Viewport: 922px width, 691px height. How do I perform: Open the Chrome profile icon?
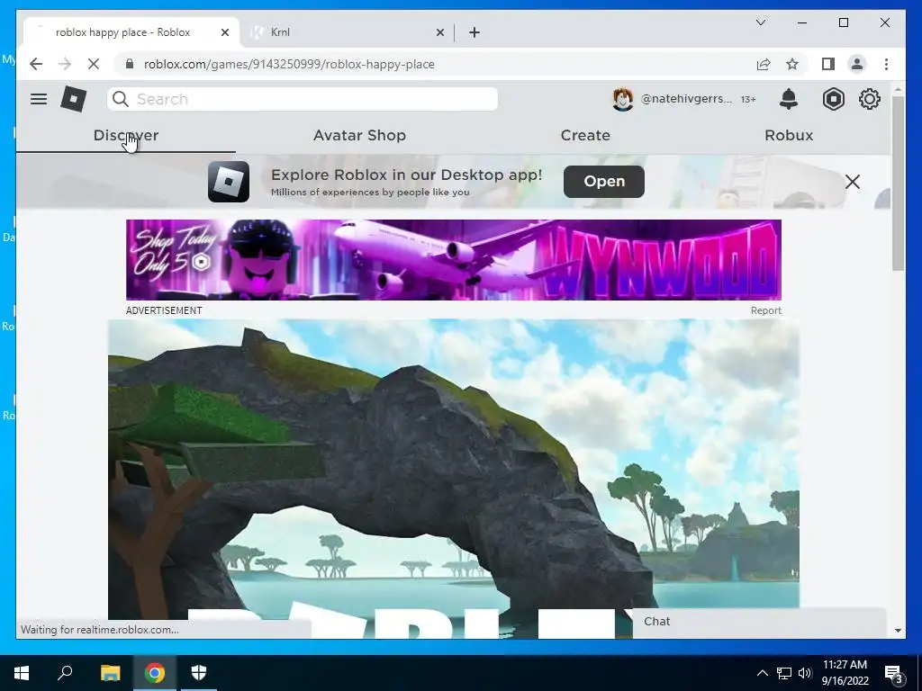coord(857,64)
